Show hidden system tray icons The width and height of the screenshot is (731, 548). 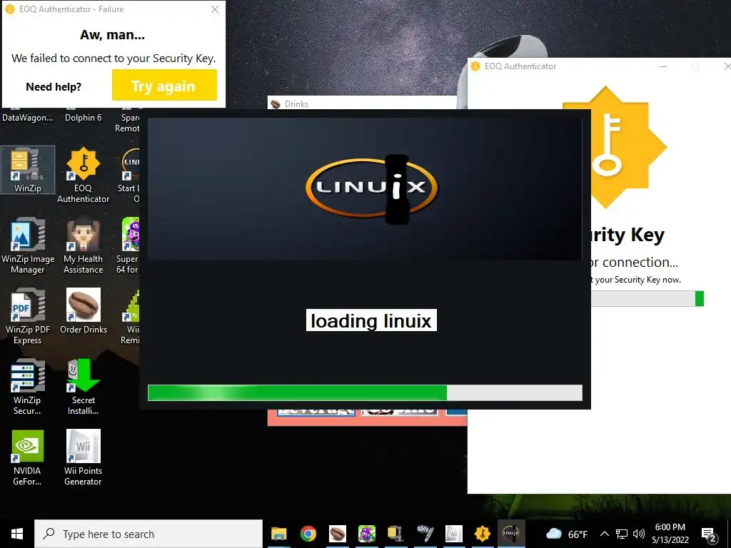pyautogui.click(x=604, y=534)
